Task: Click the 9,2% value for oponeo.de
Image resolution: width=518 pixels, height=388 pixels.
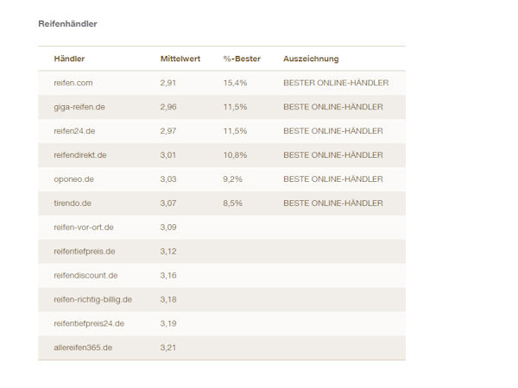Action: tap(232, 179)
